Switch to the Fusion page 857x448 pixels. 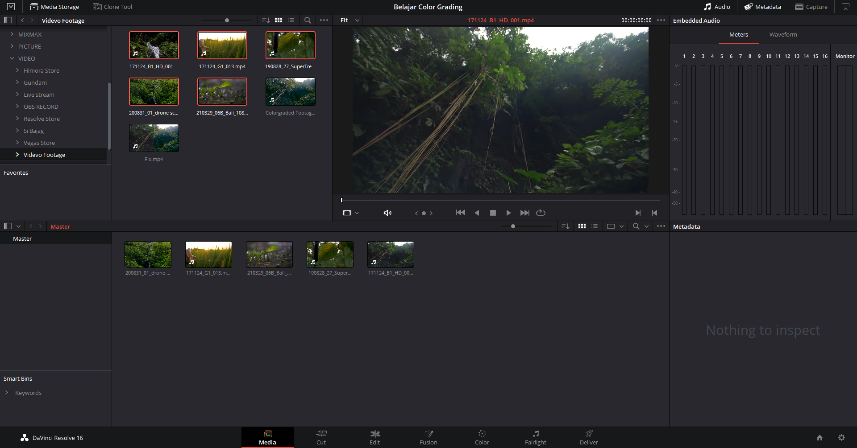coord(428,437)
